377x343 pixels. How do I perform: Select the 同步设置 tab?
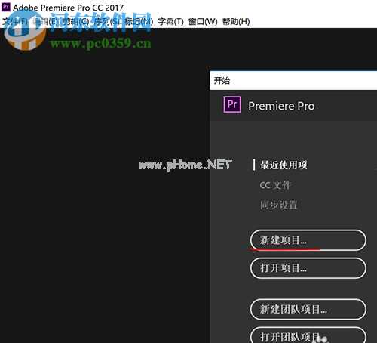coord(279,205)
